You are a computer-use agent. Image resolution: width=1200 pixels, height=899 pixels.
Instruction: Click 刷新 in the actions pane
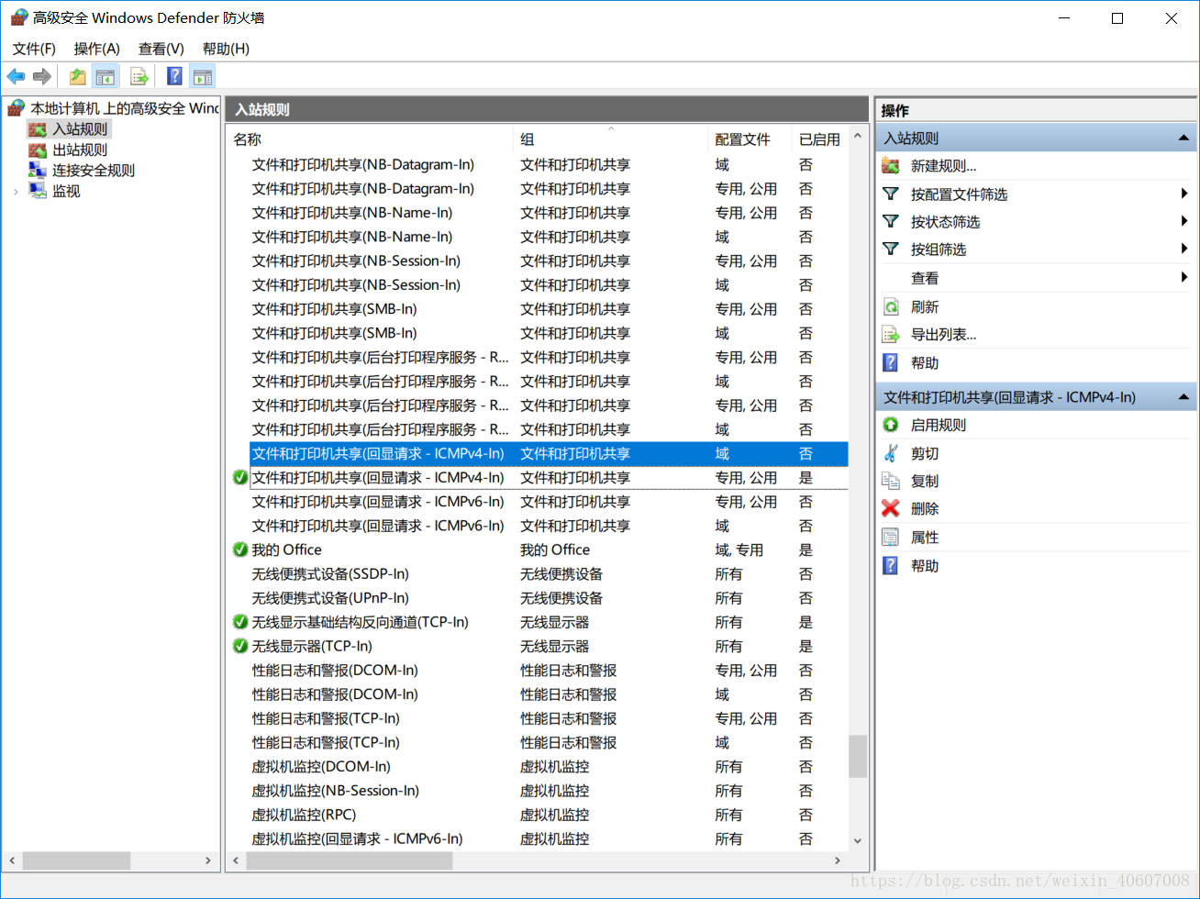pos(925,307)
